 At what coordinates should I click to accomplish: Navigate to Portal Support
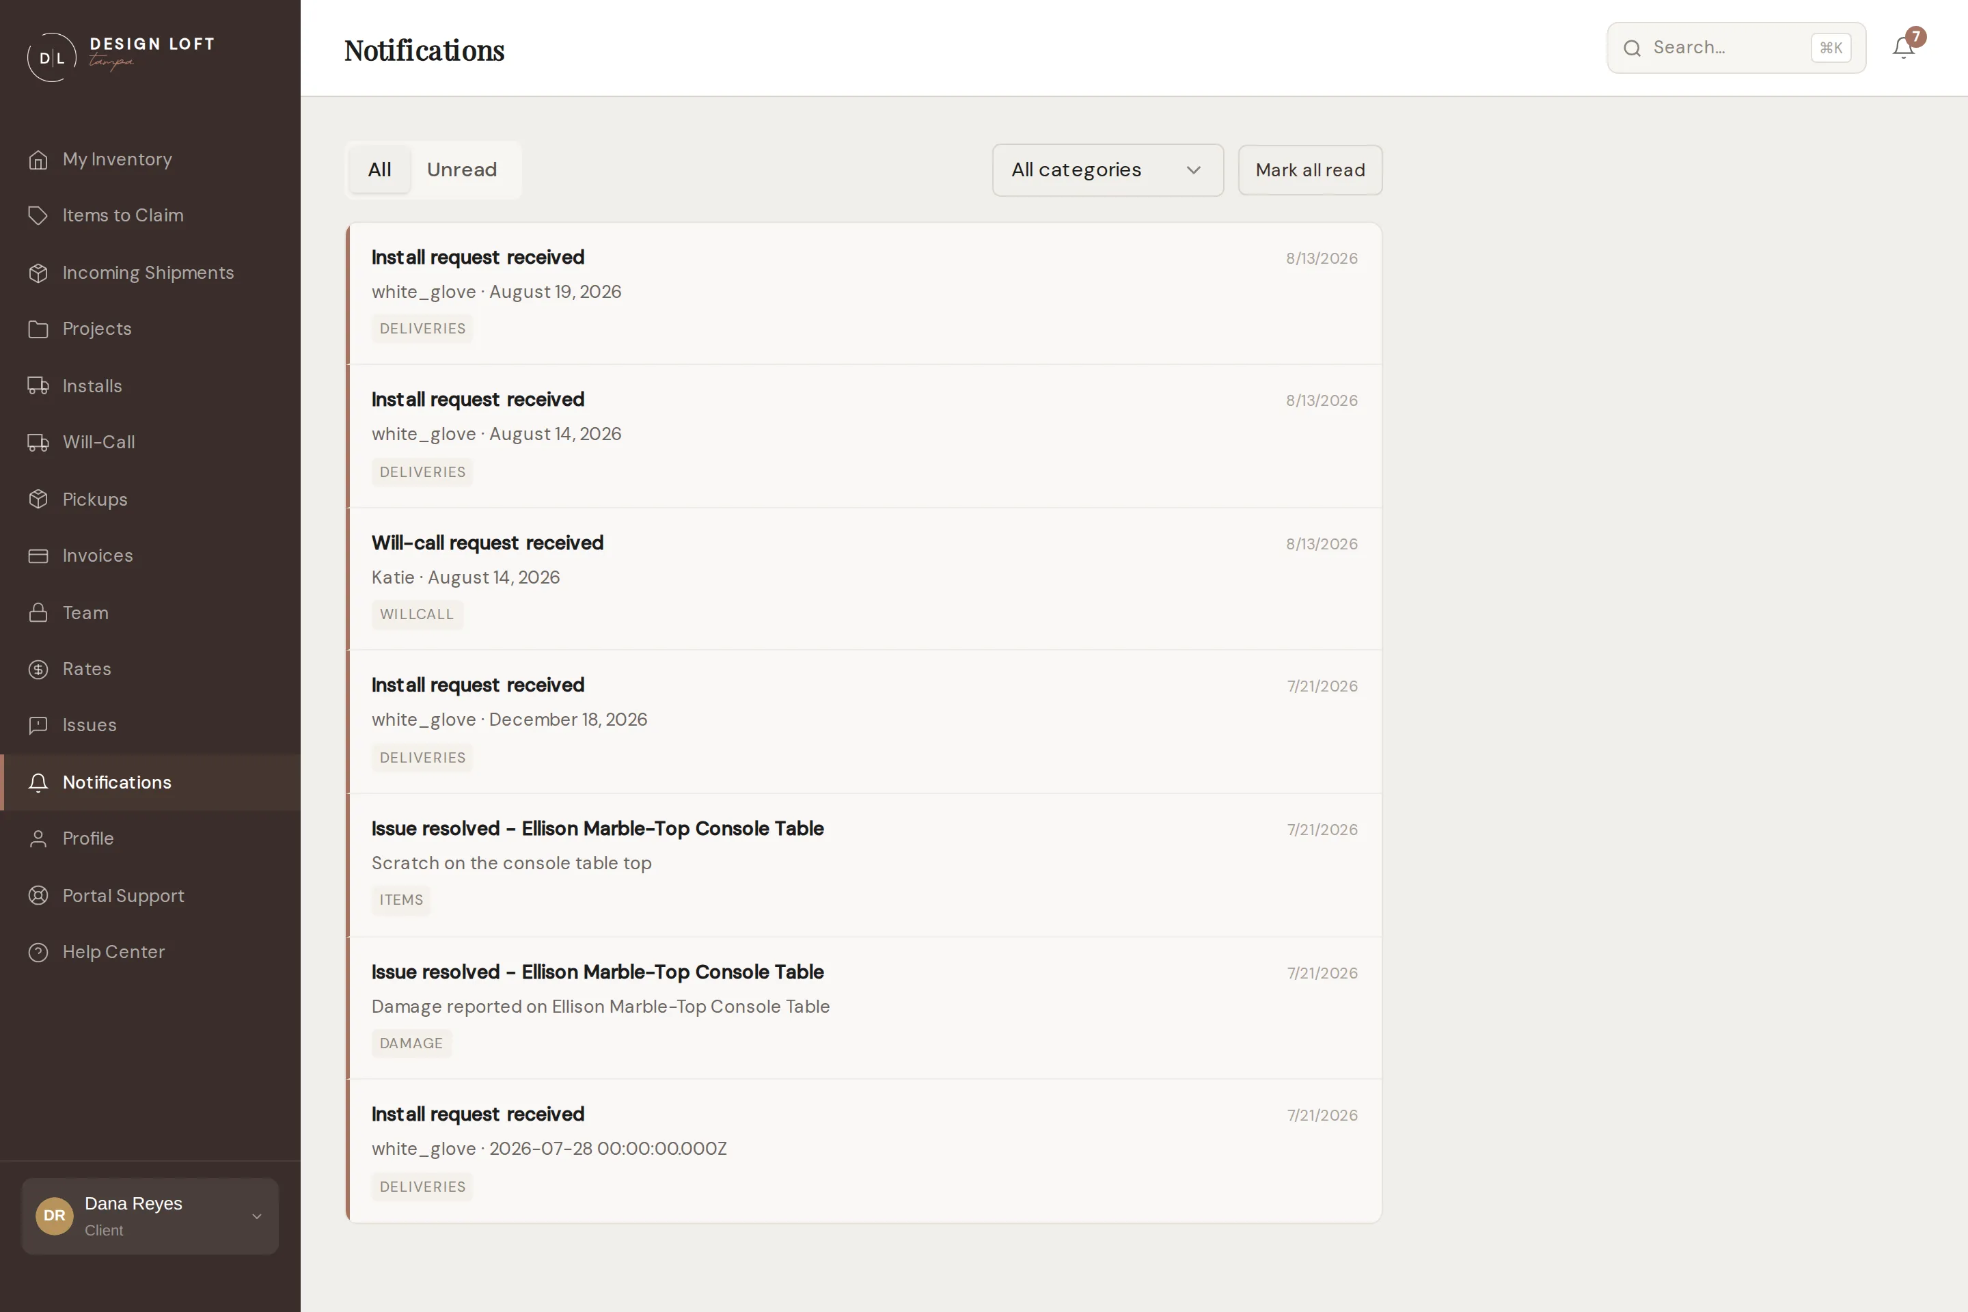click(150, 895)
